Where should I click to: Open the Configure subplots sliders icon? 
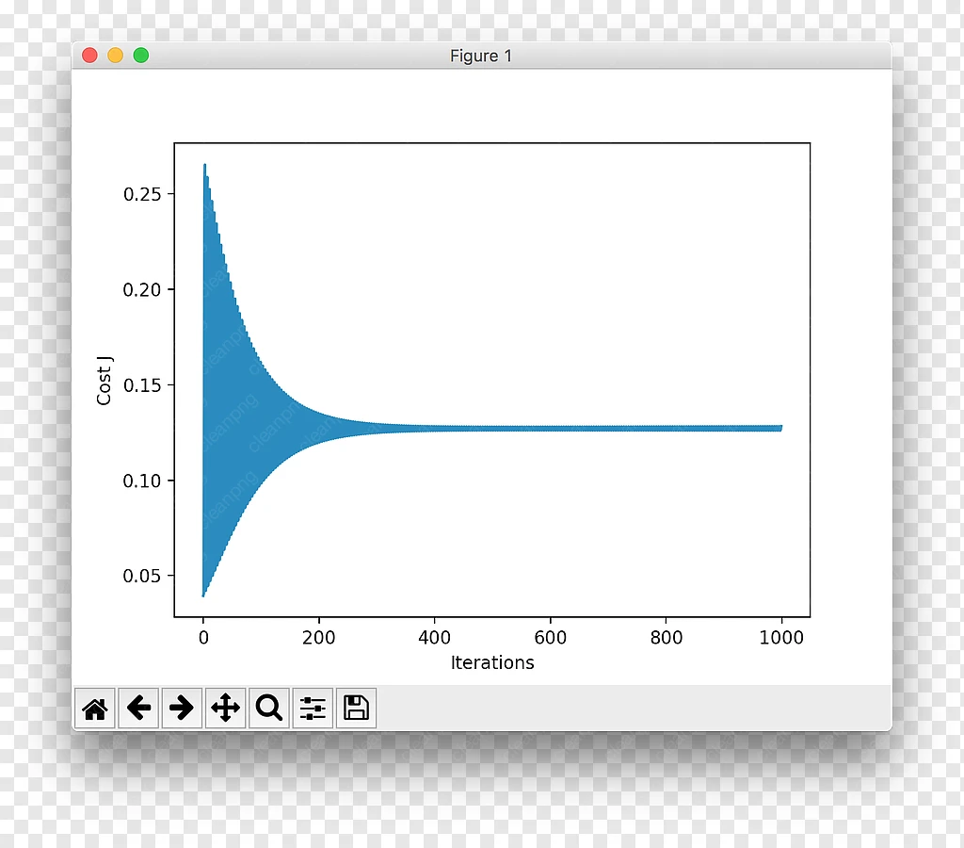[x=313, y=708]
